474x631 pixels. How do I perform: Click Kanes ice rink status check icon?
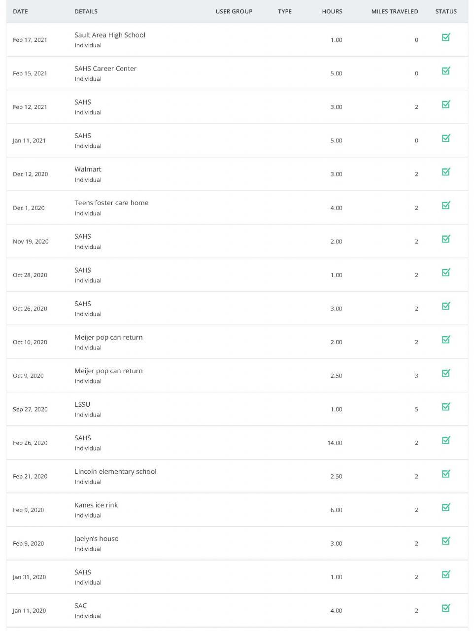[446, 507]
